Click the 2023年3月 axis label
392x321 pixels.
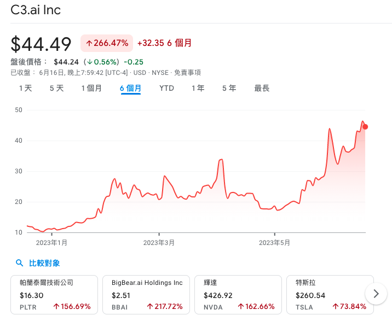159,243
